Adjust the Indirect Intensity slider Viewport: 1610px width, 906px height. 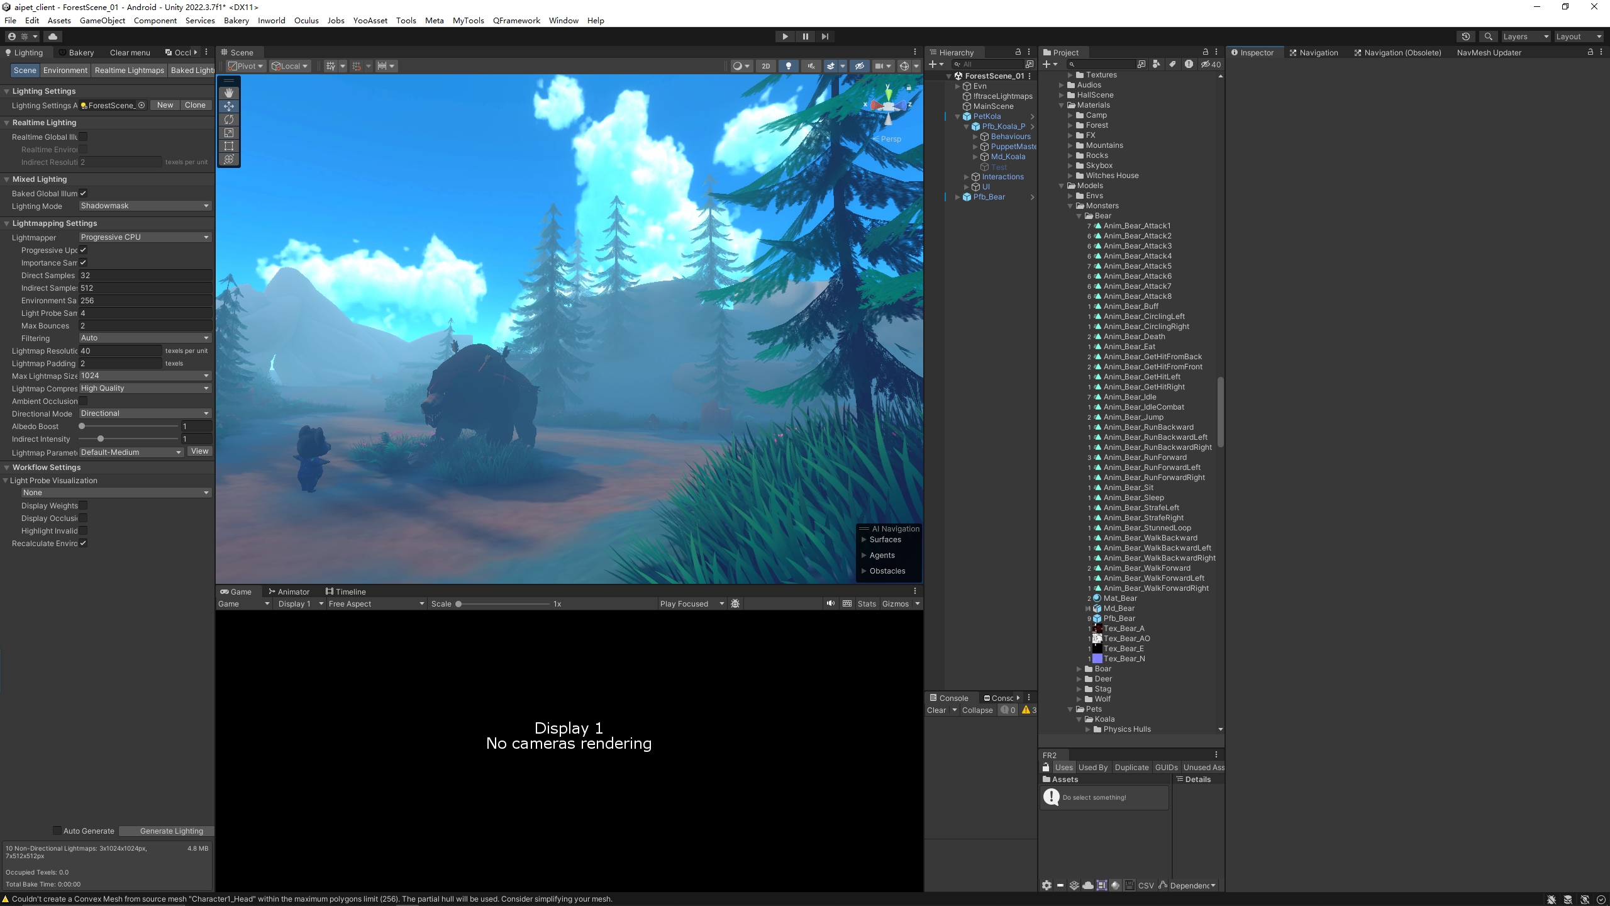click(x=101, y=439)
